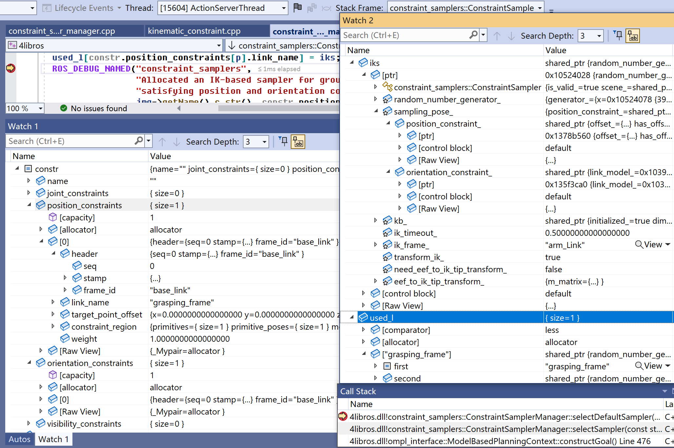Click the 4libros project icon in navigation bar
Viewport: 674px width, 448px height.
(12, 45)
